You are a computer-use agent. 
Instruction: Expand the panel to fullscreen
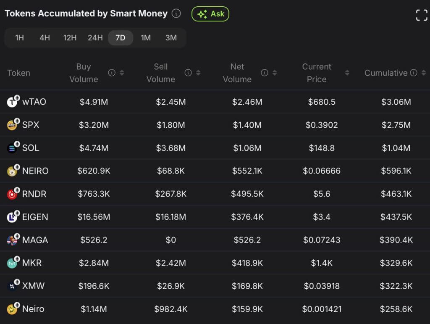click(x=422, y=15)
